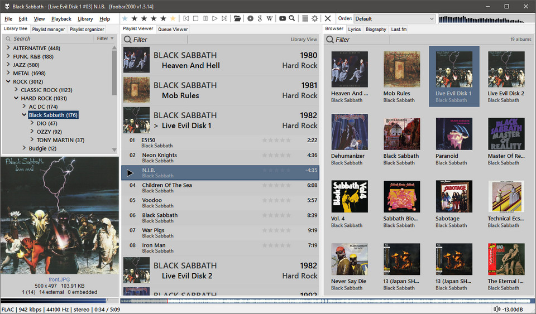Open preferences via the gear icon
This screenshot has height=314, width=536.
(x=314, y=18)
